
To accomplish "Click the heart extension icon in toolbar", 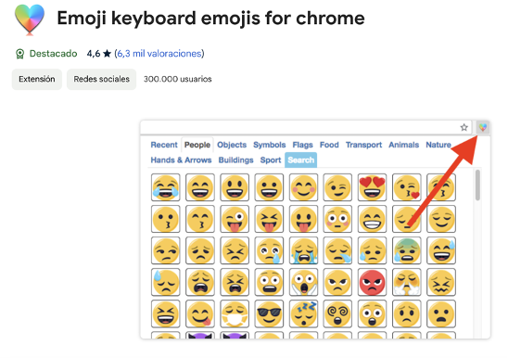I will click(483, 127).
